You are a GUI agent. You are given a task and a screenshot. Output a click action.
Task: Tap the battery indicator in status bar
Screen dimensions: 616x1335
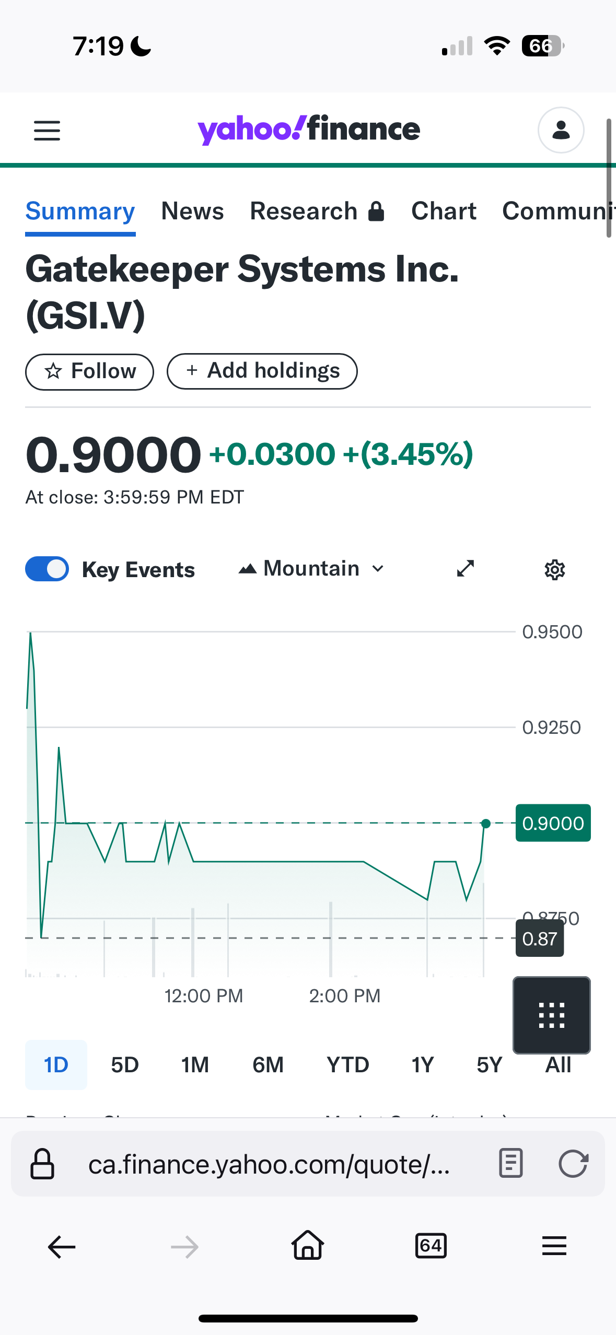coord(543,46)
